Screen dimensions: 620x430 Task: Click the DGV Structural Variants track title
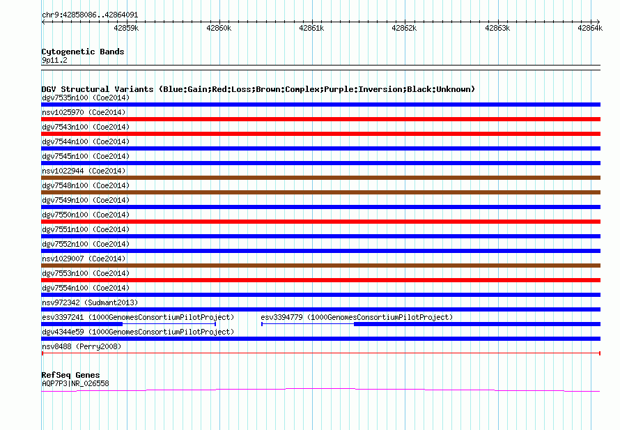[258, 89]
